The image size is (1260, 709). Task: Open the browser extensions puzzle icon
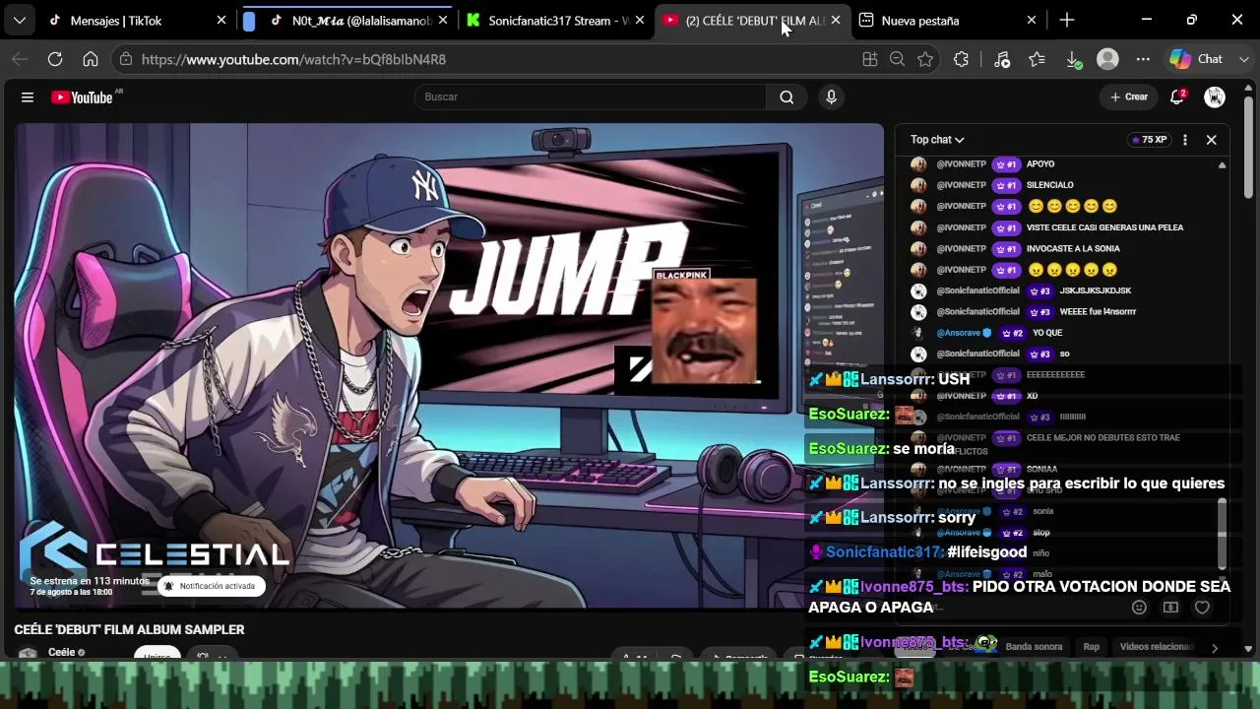click(962, 59)
